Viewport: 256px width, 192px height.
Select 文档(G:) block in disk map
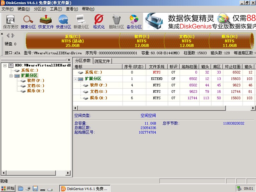point(187,41)
